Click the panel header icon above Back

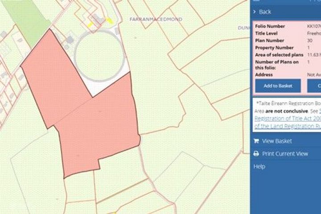pyautogui.click(x=256, y=1)
